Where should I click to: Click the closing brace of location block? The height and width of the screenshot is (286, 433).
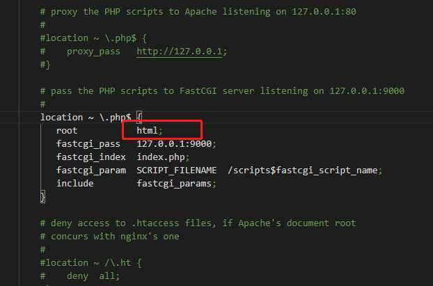click(42, 197)
